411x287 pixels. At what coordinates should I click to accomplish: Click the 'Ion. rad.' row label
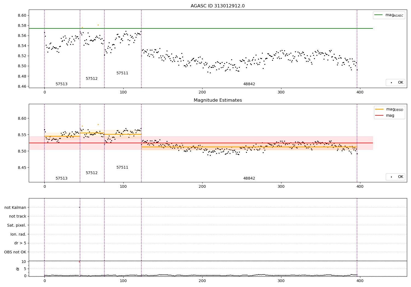[18, 235]
